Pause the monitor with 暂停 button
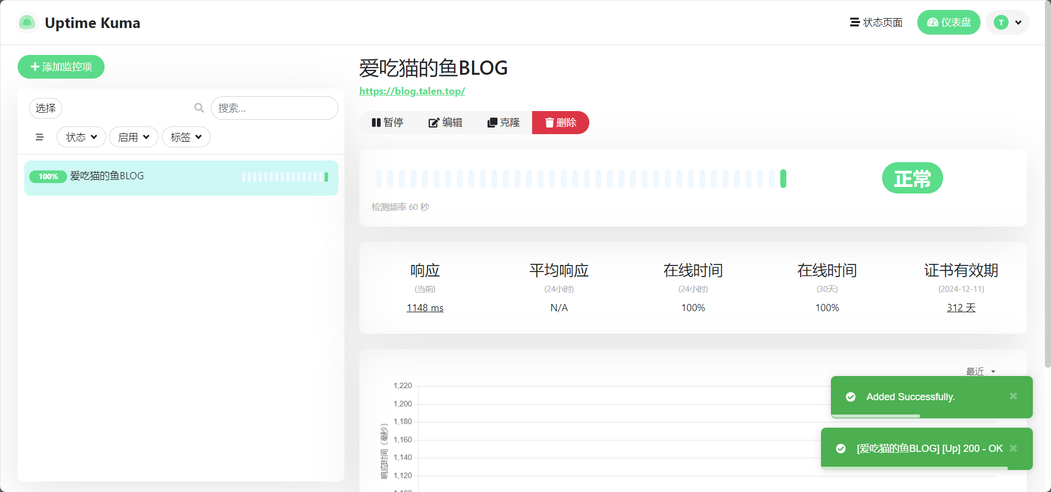 [388, 123]
